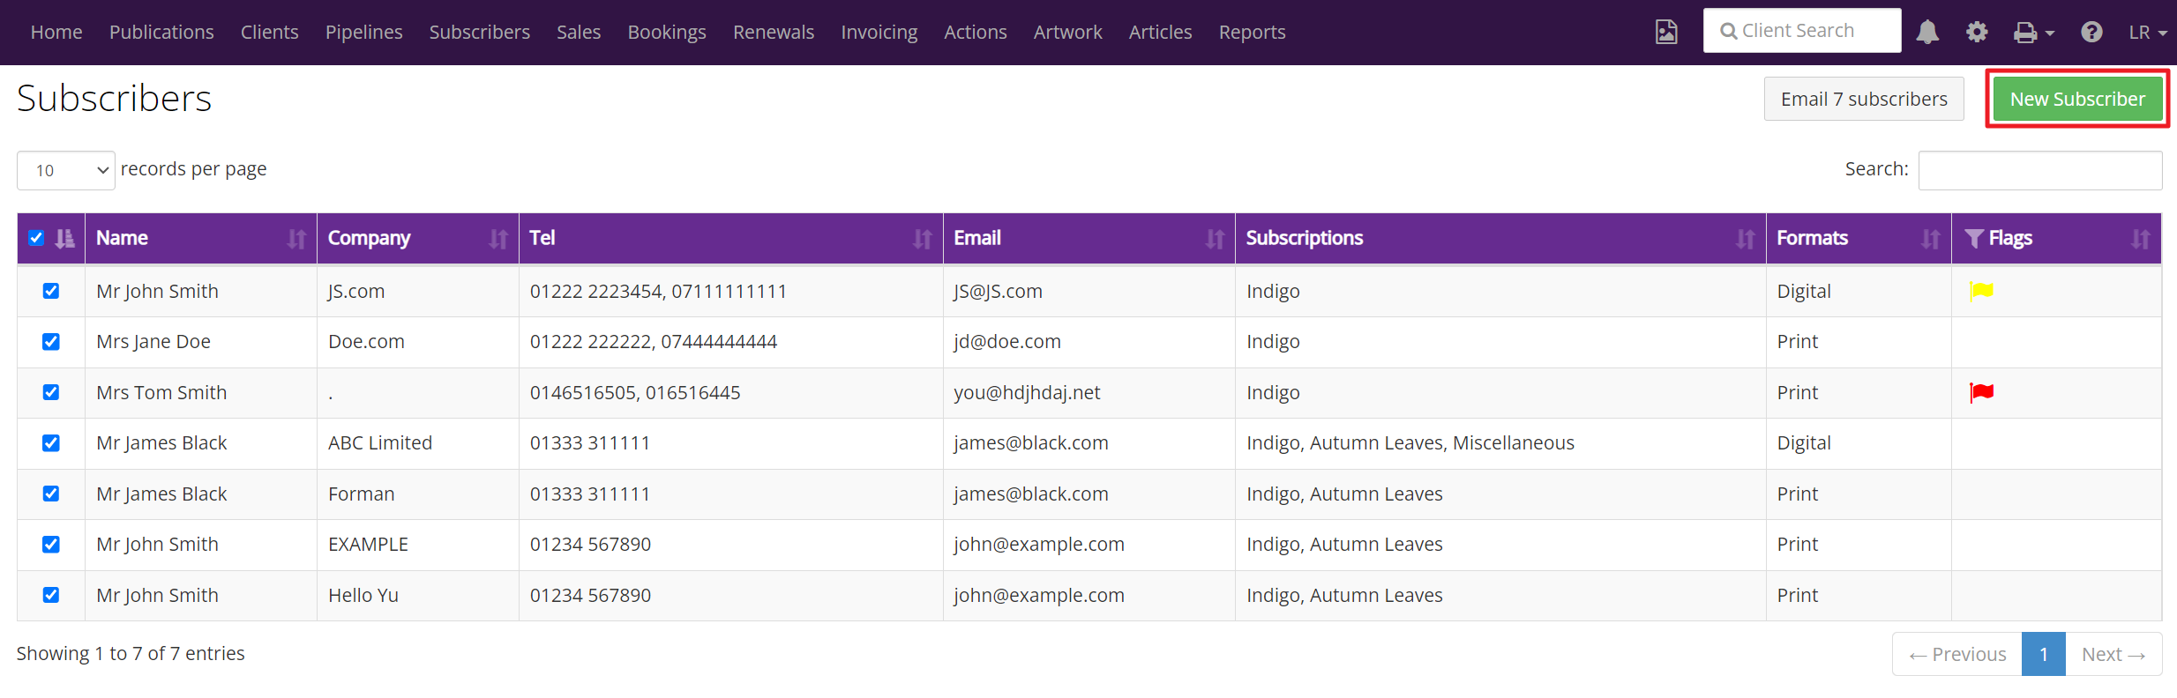Uncheck the Forman row checkbox
This screenshot has width=2177, height=698.
[x=51, y=494]
